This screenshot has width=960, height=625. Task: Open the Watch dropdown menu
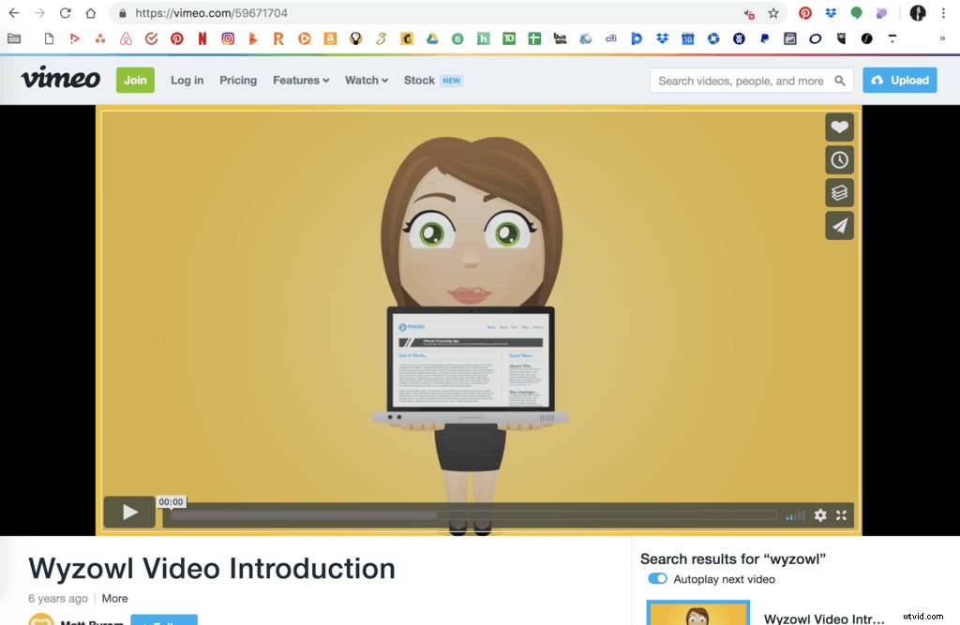click(365, 81)
